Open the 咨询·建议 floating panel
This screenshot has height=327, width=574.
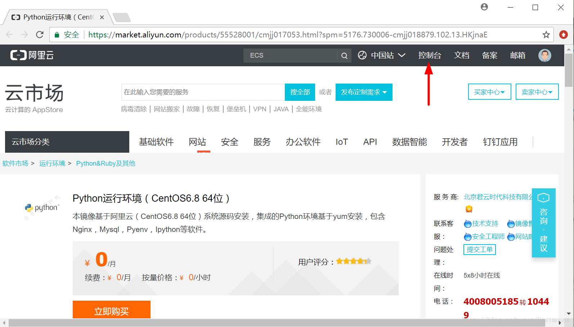543,223
